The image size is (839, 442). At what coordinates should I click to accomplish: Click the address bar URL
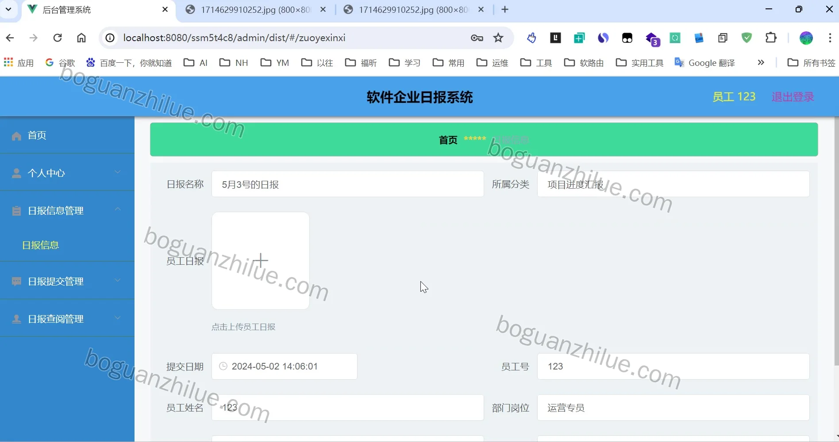point(234,38)
